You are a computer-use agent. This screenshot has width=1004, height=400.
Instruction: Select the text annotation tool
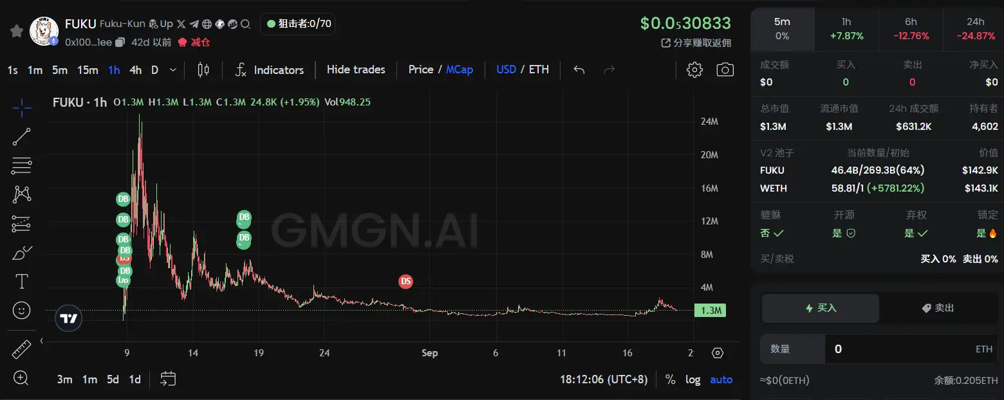tap(22, 282)
